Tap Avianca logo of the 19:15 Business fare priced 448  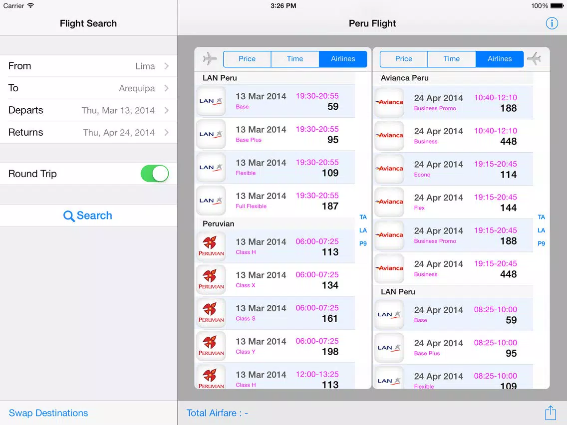pos(389,268)
